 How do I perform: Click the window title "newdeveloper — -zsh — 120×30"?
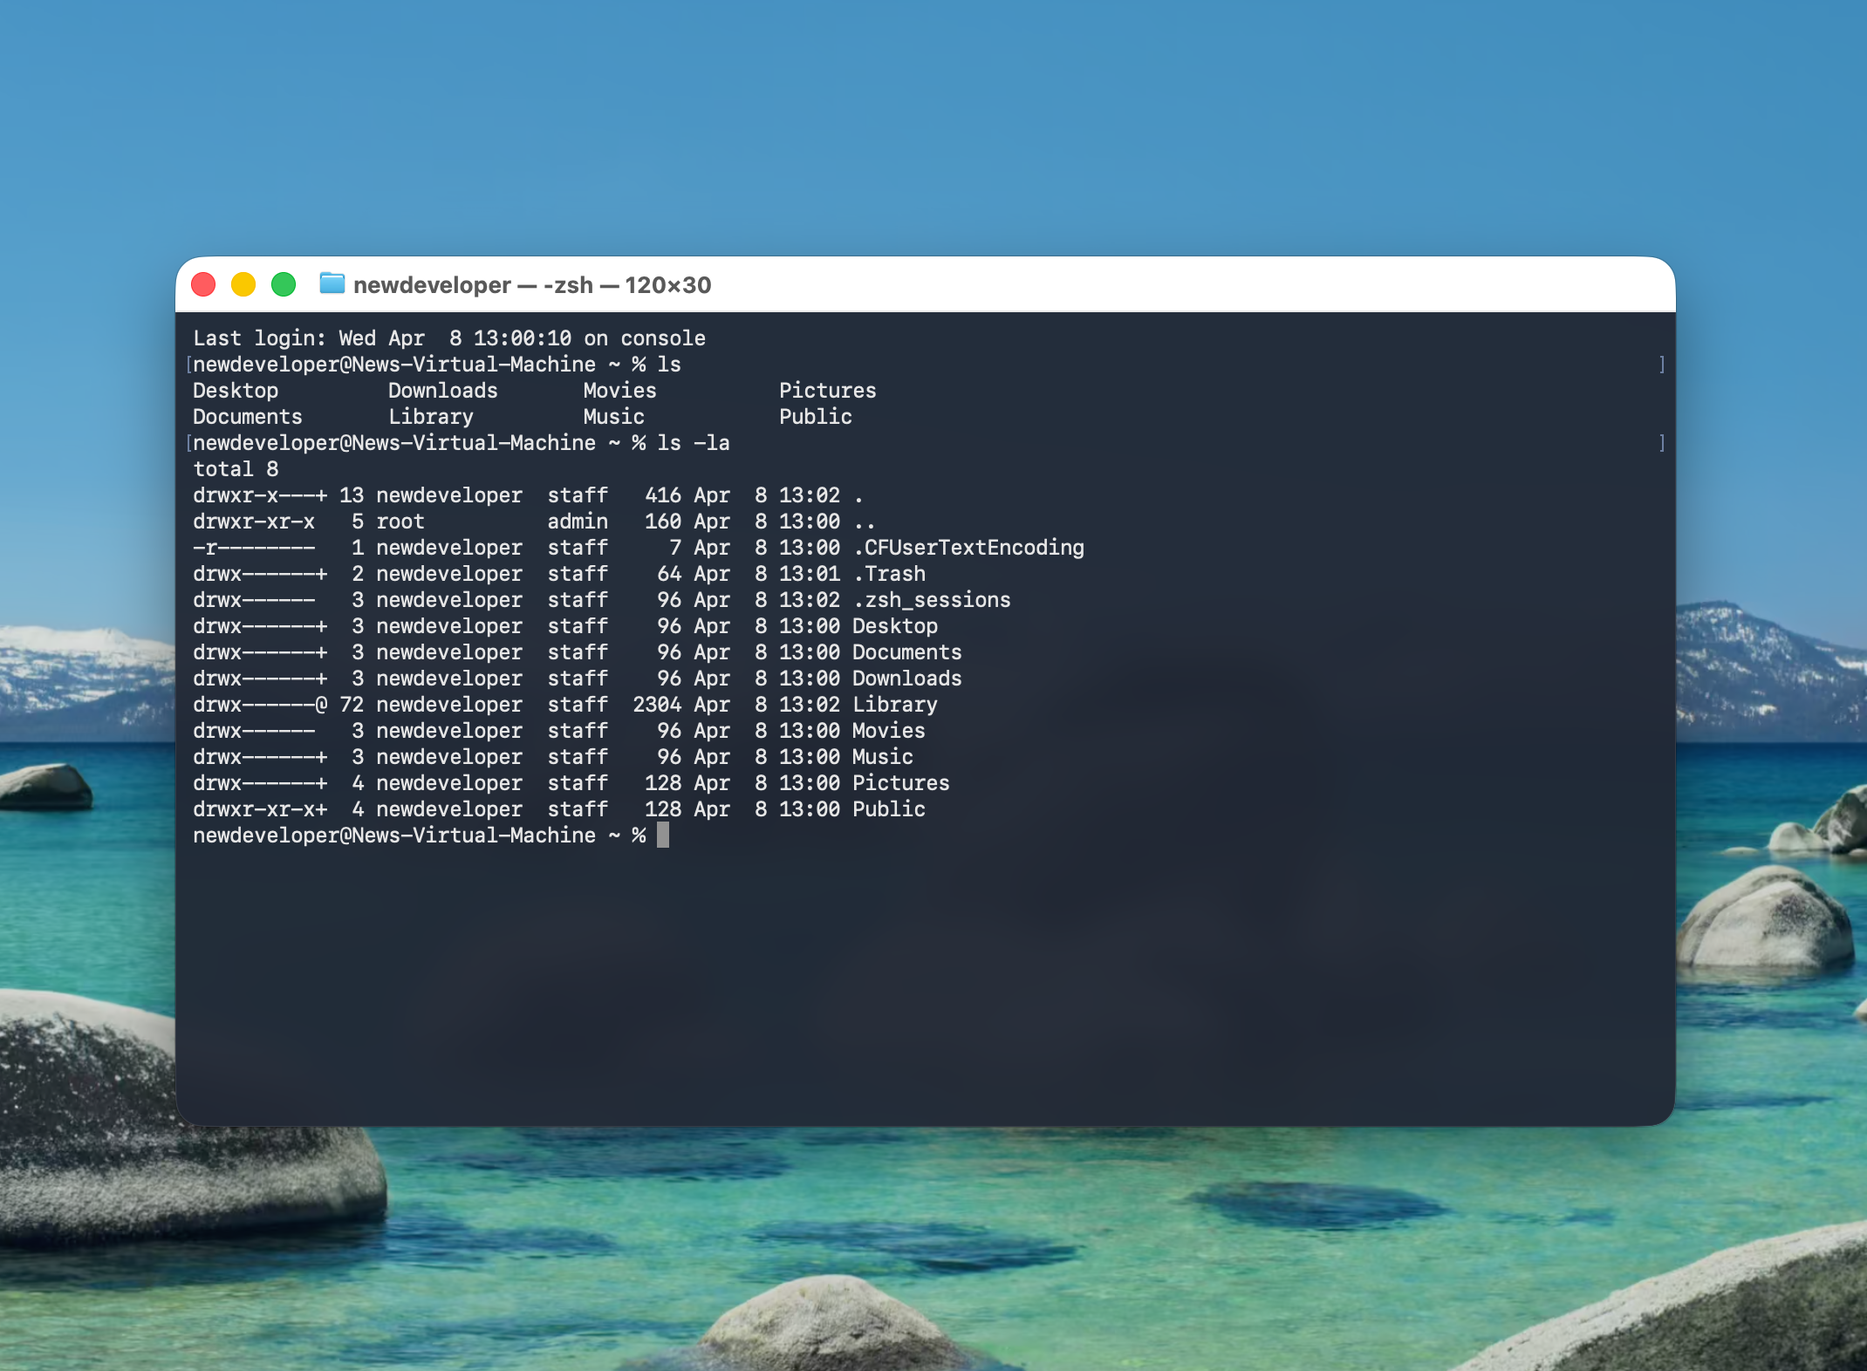pos(532,285)
